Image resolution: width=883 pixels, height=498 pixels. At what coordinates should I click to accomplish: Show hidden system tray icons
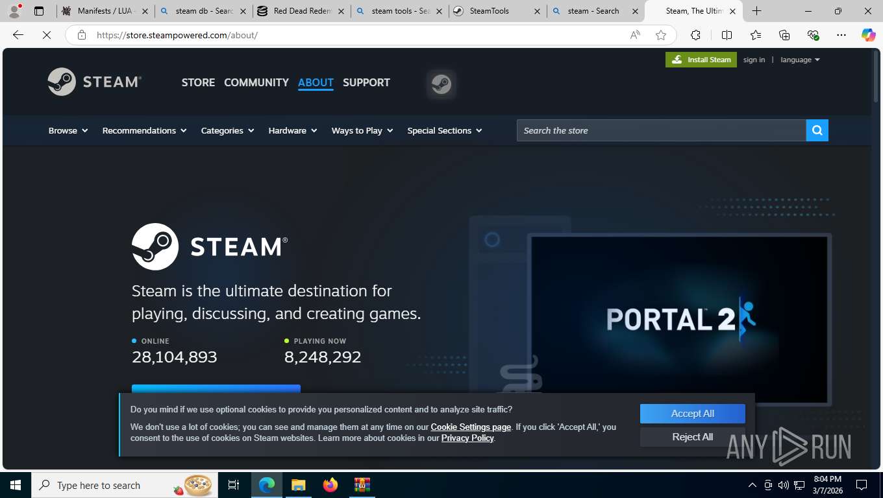752,485
